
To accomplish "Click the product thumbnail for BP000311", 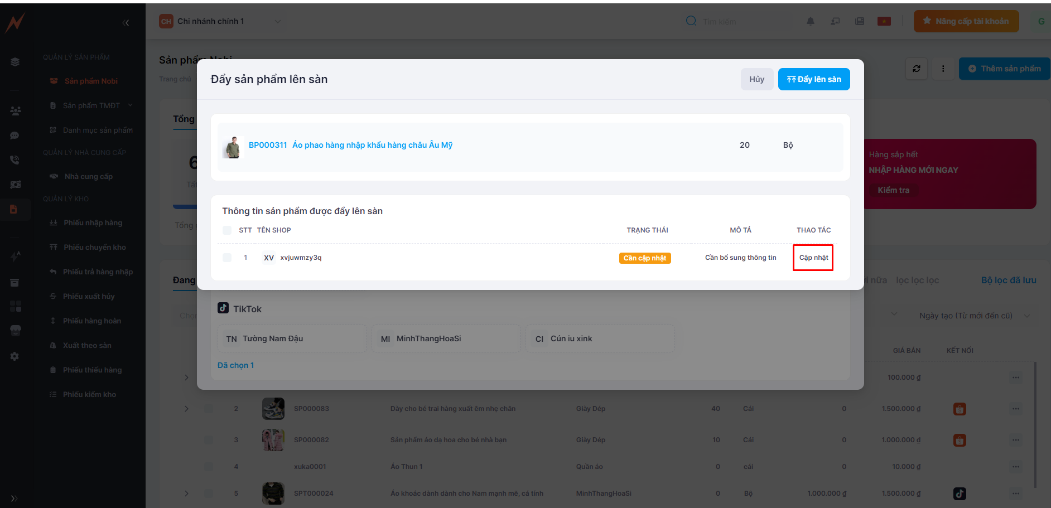I will coord(233,147).
